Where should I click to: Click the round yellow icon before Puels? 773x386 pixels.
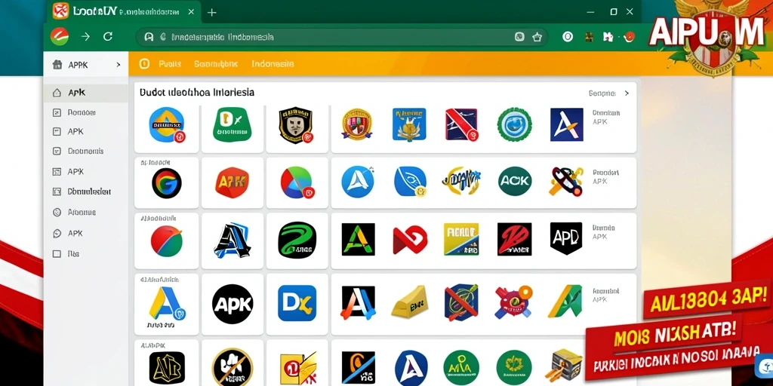pos(144,63)
